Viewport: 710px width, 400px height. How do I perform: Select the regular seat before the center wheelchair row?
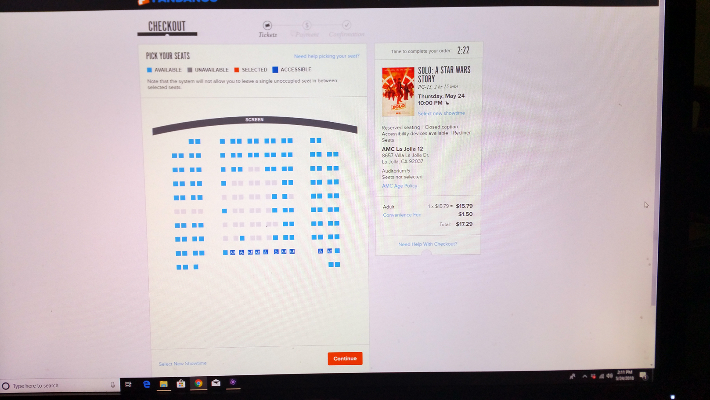[225, 252]
